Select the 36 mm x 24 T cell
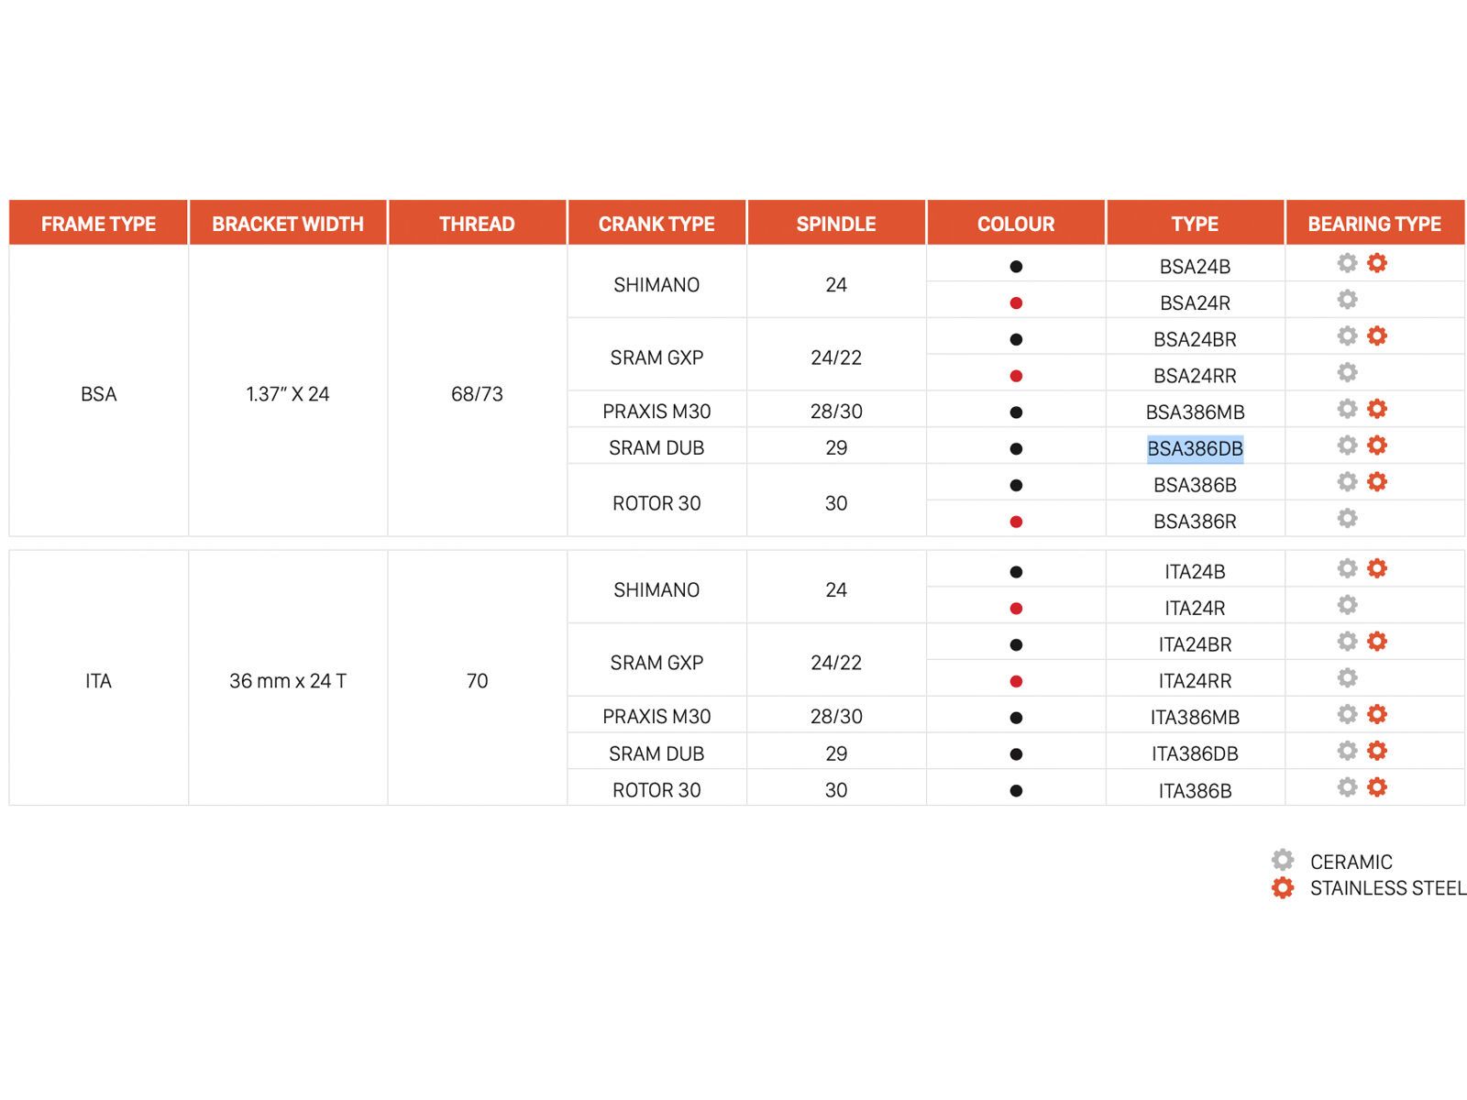Viewport: 1467px width, 1100px height. (287, 681)
